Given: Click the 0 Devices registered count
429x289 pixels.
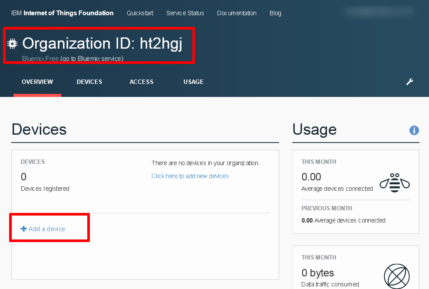Looking at the screenshot, I should pos(23,177).
